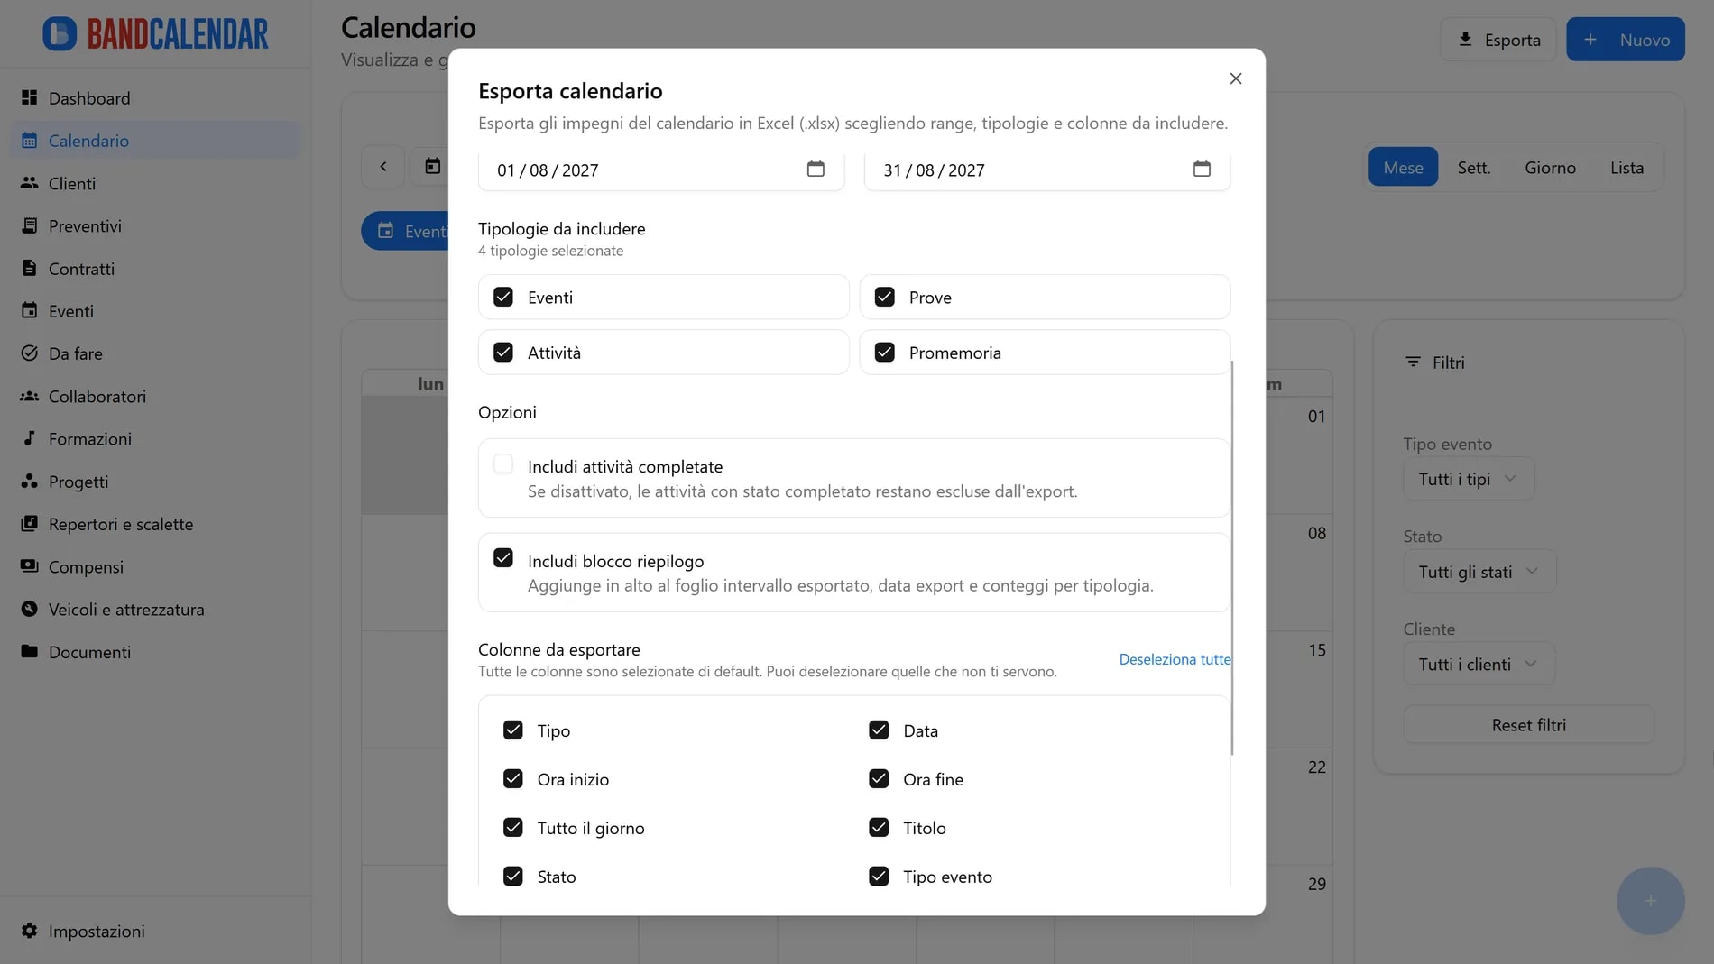This screenshot has height=964, width=1714.
Task: Click day 22 in the calendar grid
Action: 1317,767
